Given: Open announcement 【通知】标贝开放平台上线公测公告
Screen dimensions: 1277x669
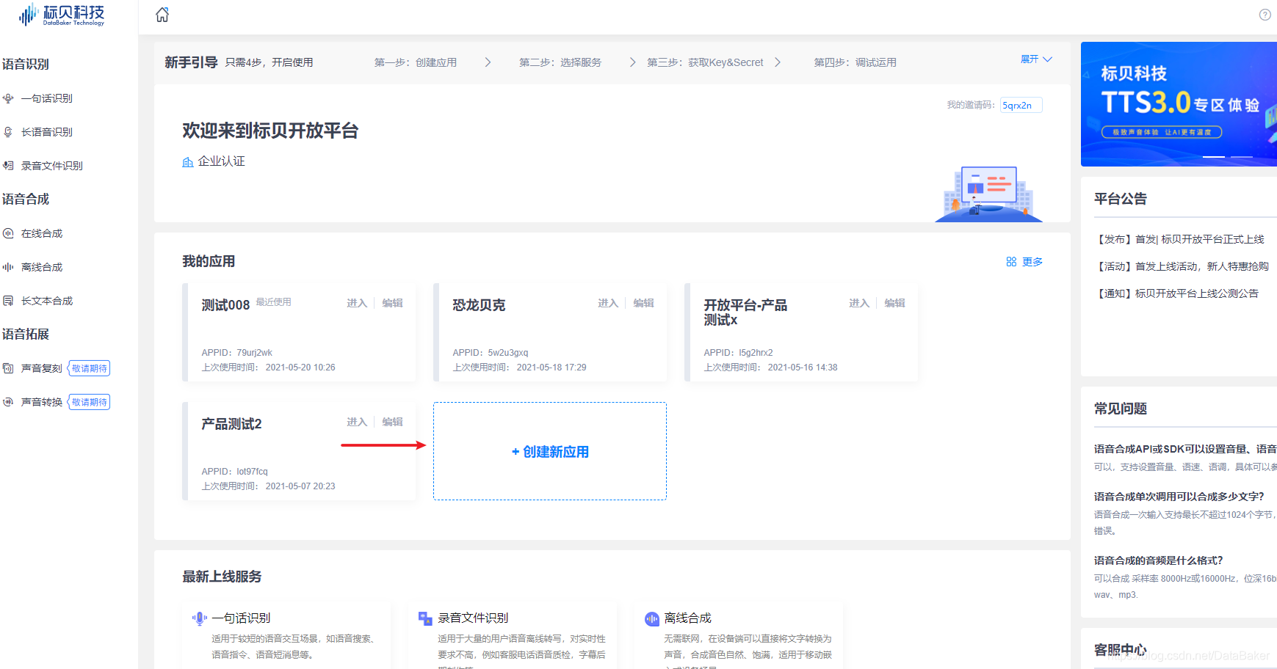Looking at the screenshot, I should click(x=1176, y=293).
